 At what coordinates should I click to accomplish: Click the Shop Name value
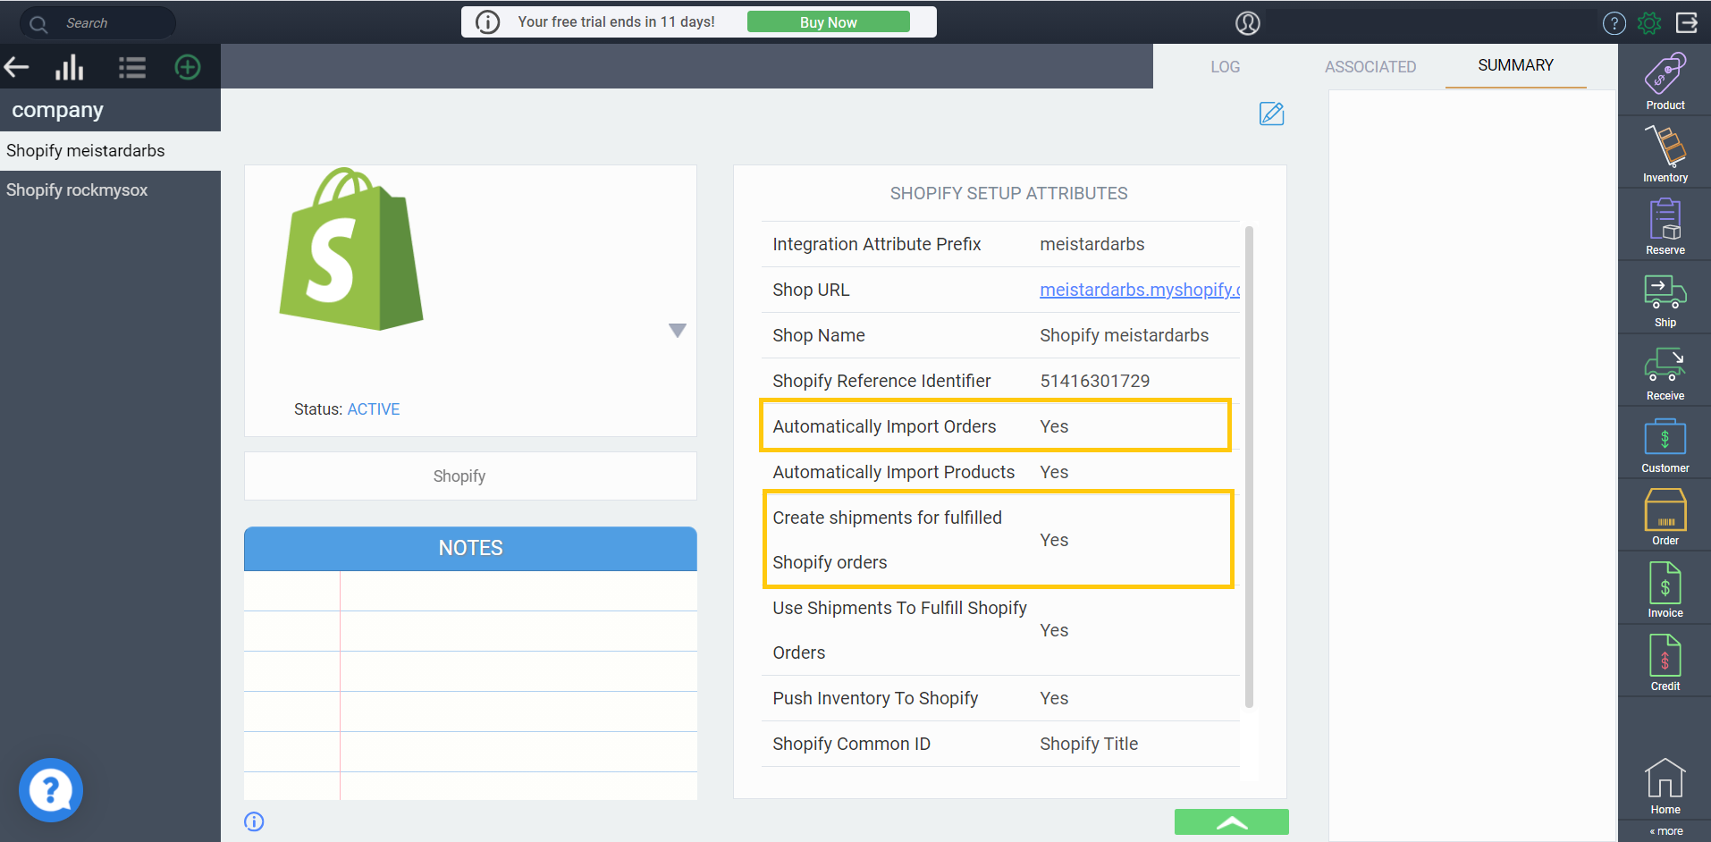point(1124,335)
